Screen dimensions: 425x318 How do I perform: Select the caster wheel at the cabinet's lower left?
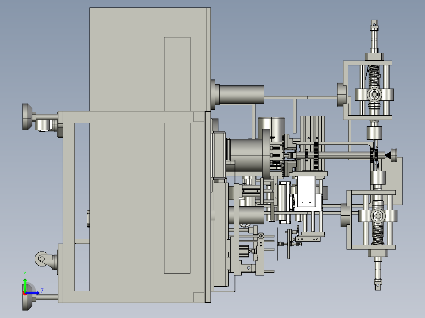[42, 259]
